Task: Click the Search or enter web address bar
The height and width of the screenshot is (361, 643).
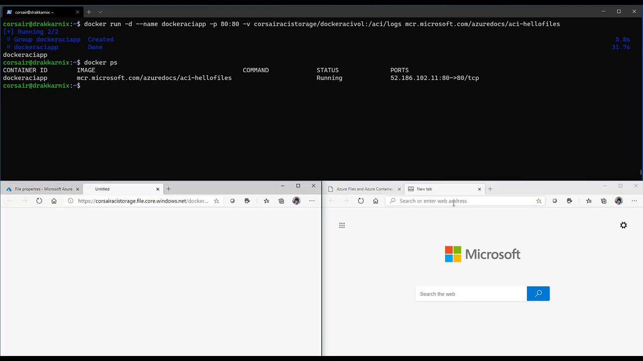Action: (466, 201)
